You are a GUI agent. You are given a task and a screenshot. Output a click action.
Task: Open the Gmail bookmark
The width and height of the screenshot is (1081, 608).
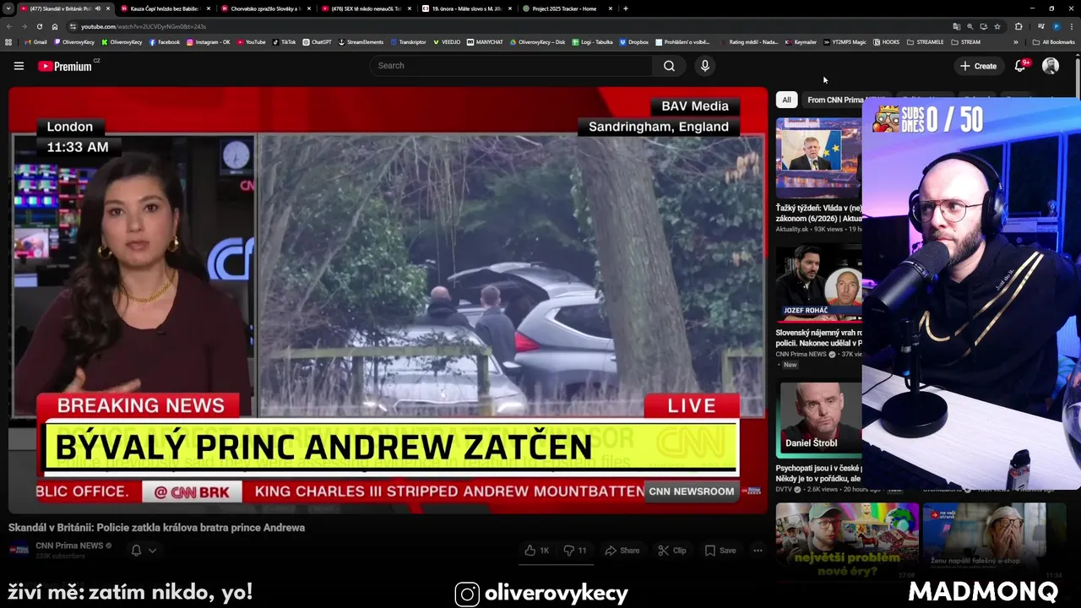[x=35, y=42]
